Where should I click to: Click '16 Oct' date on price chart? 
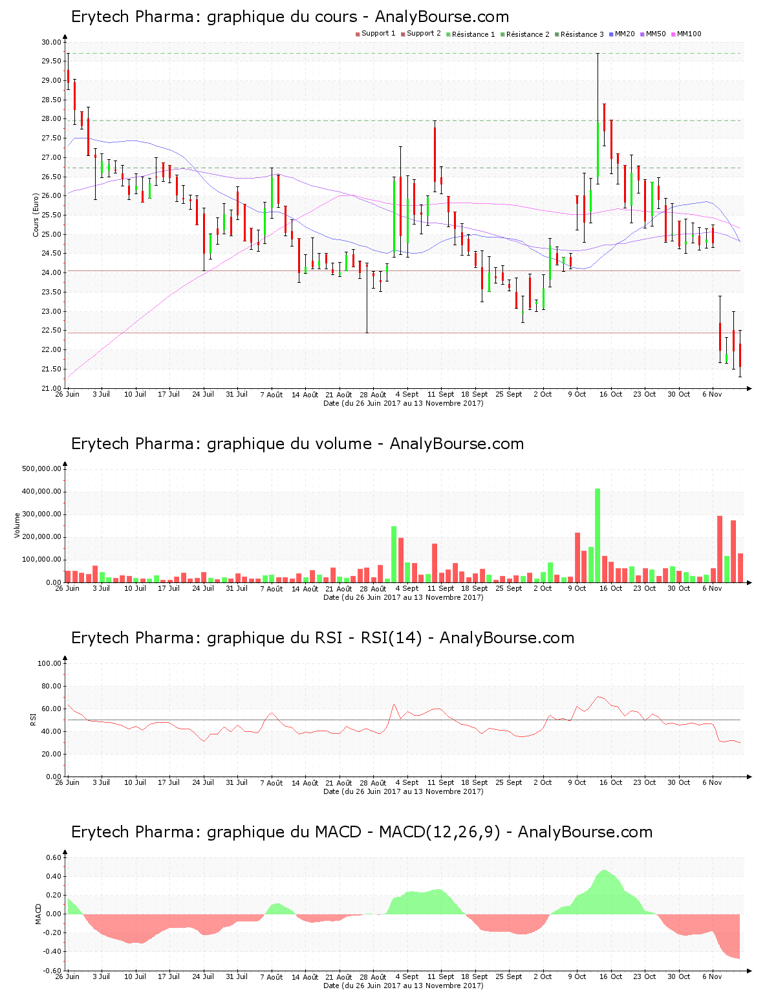pos(610,394)
